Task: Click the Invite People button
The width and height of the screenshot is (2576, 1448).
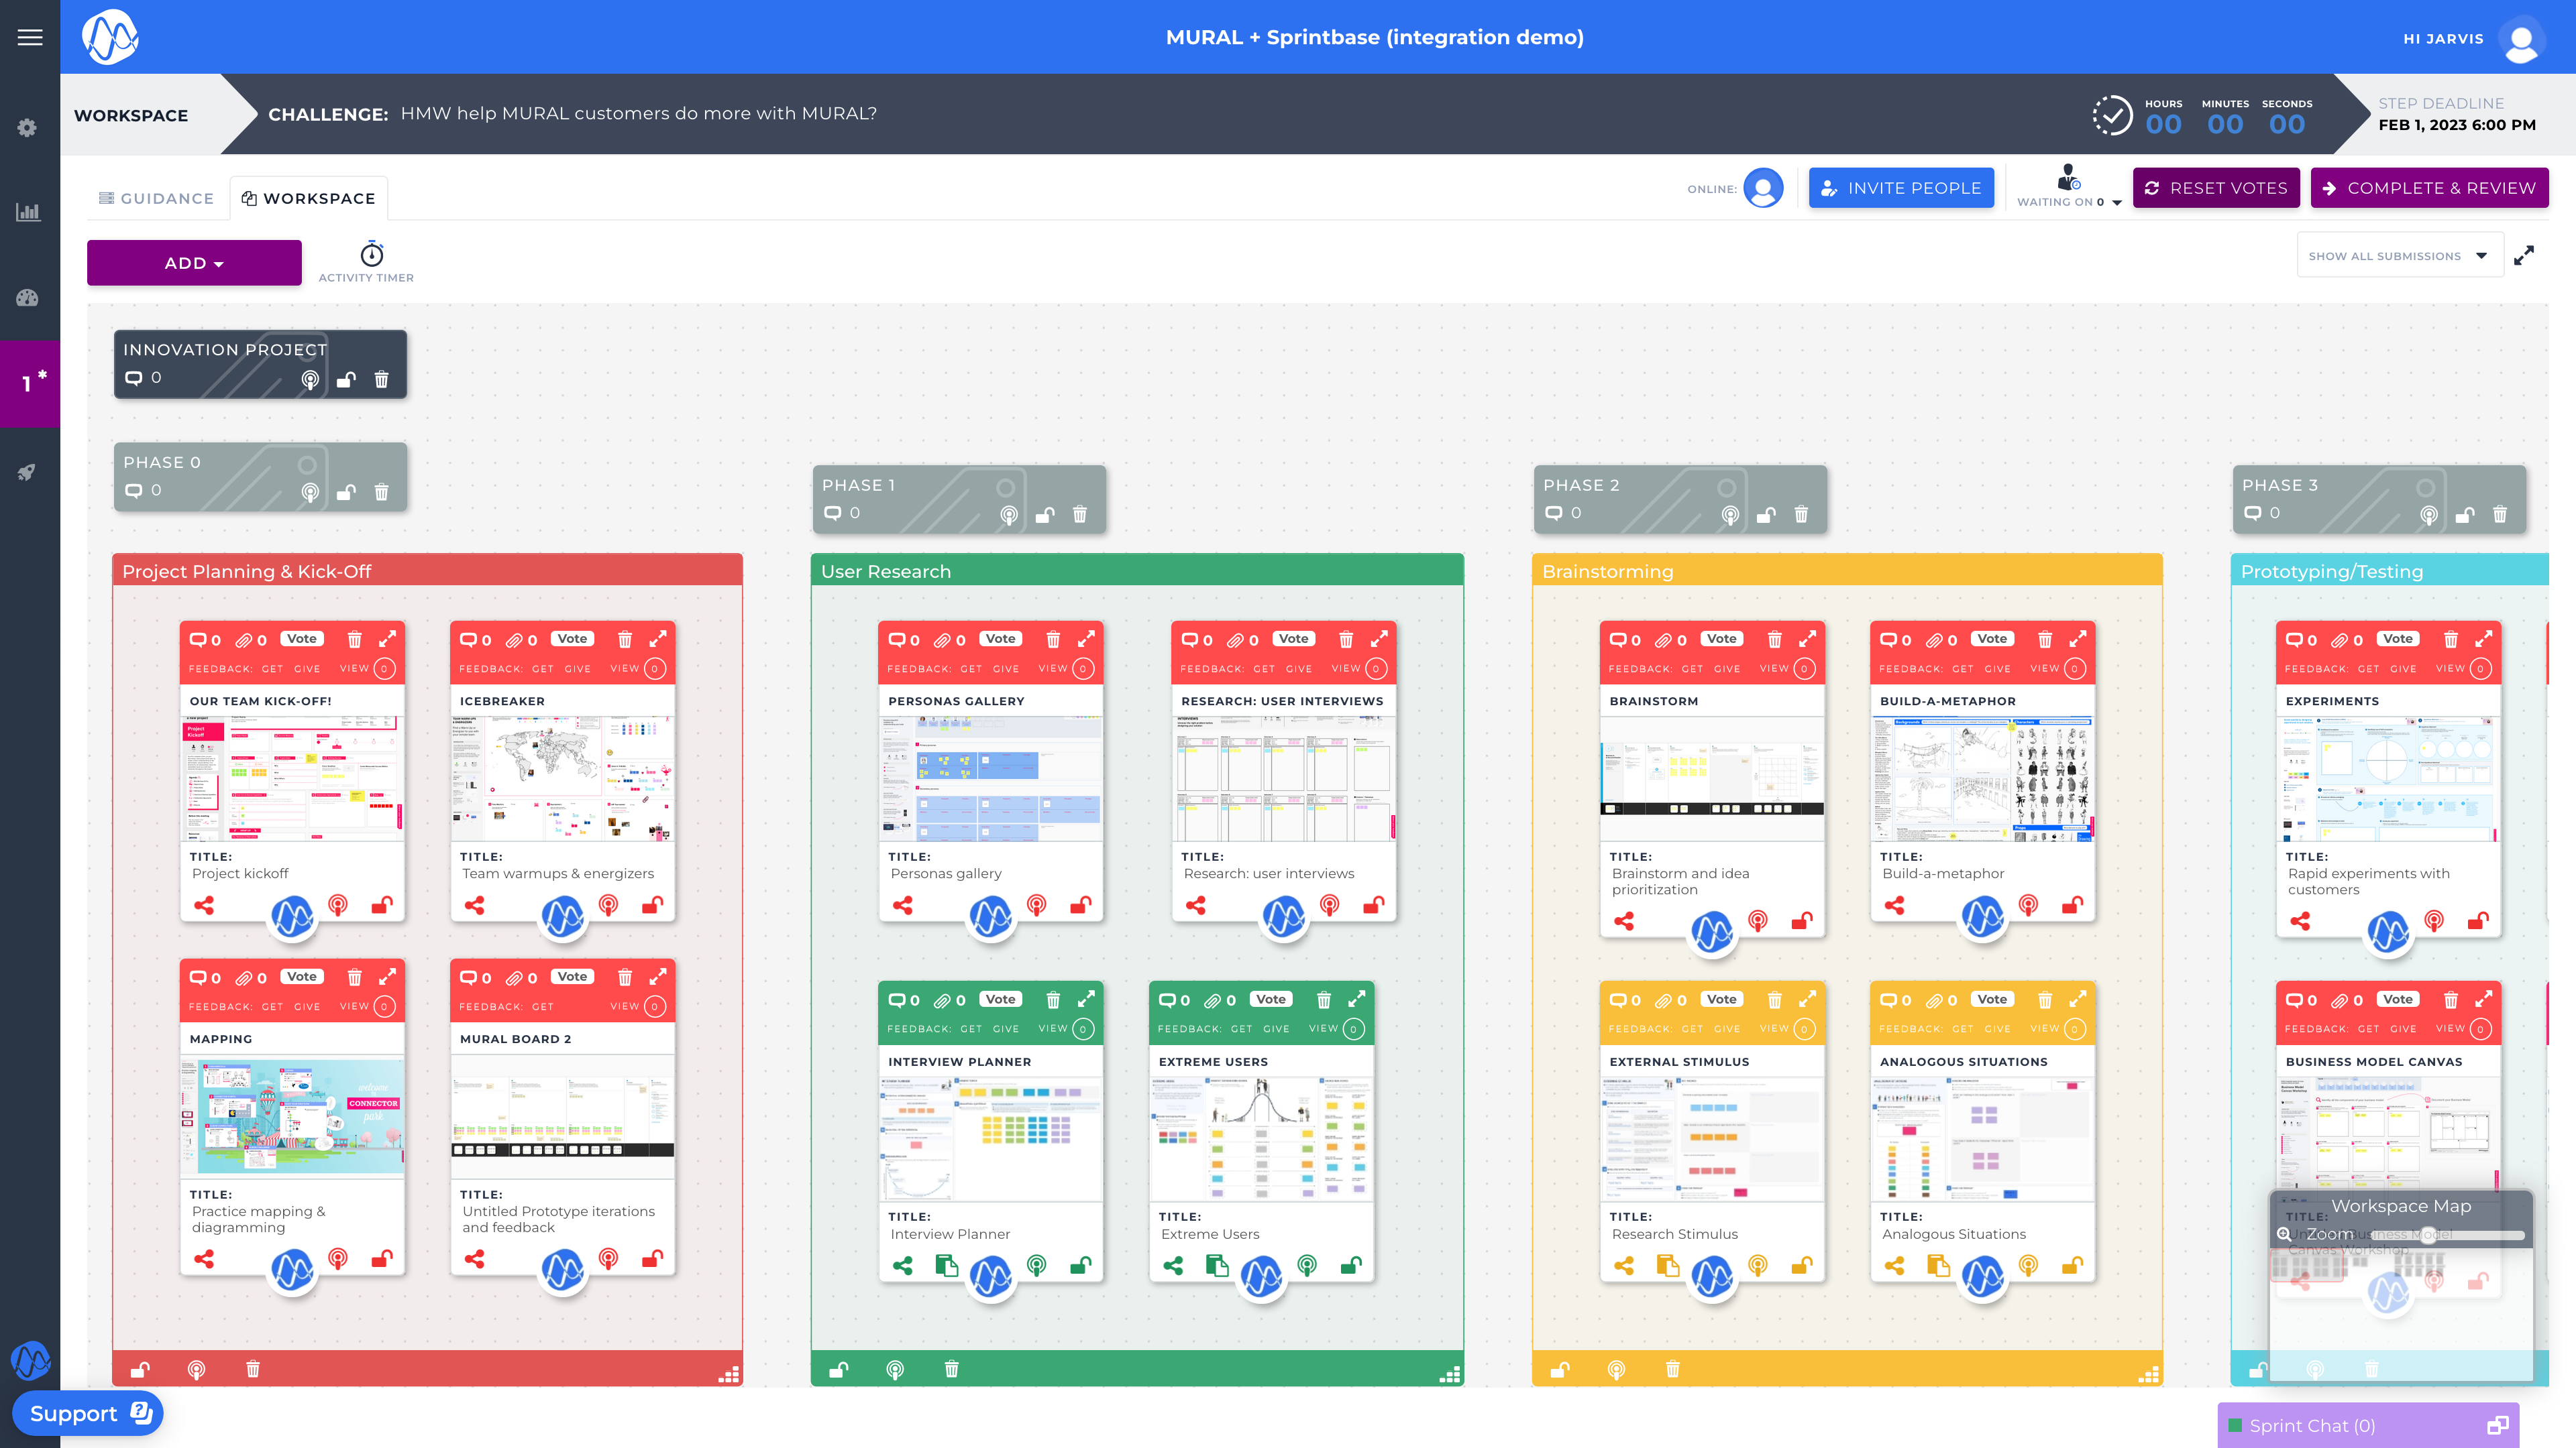Action: [1901, 188]
